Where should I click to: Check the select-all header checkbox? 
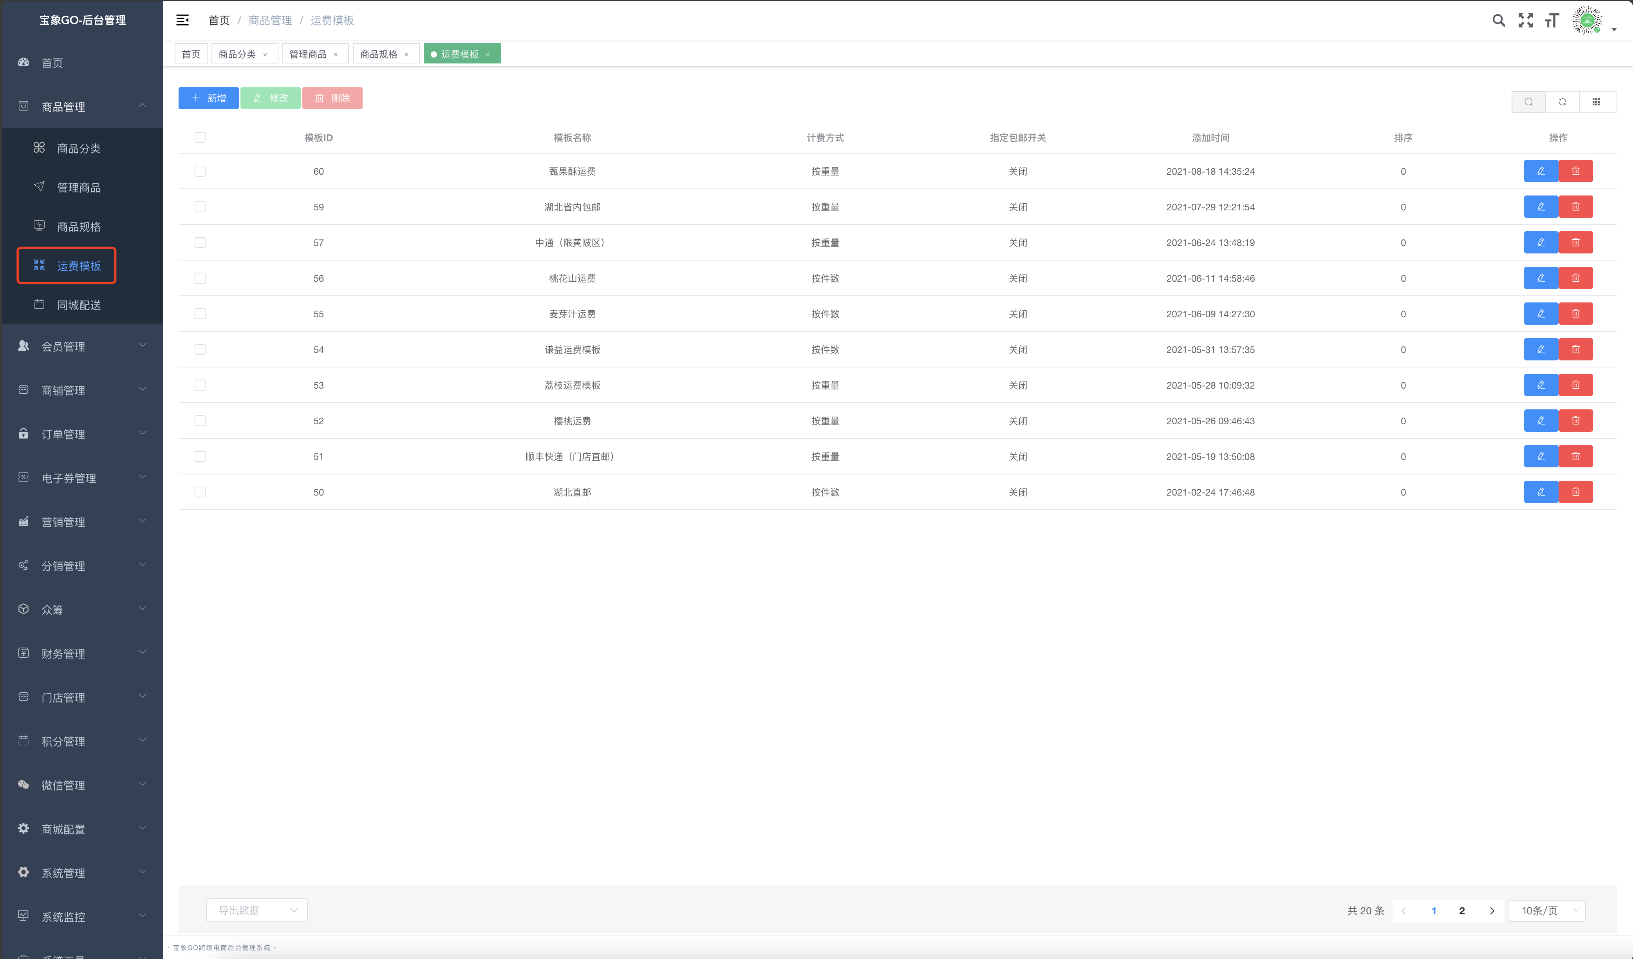200,138
